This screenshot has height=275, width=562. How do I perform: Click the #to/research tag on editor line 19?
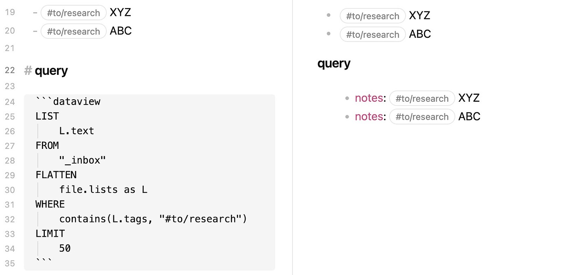click(73, 13)
